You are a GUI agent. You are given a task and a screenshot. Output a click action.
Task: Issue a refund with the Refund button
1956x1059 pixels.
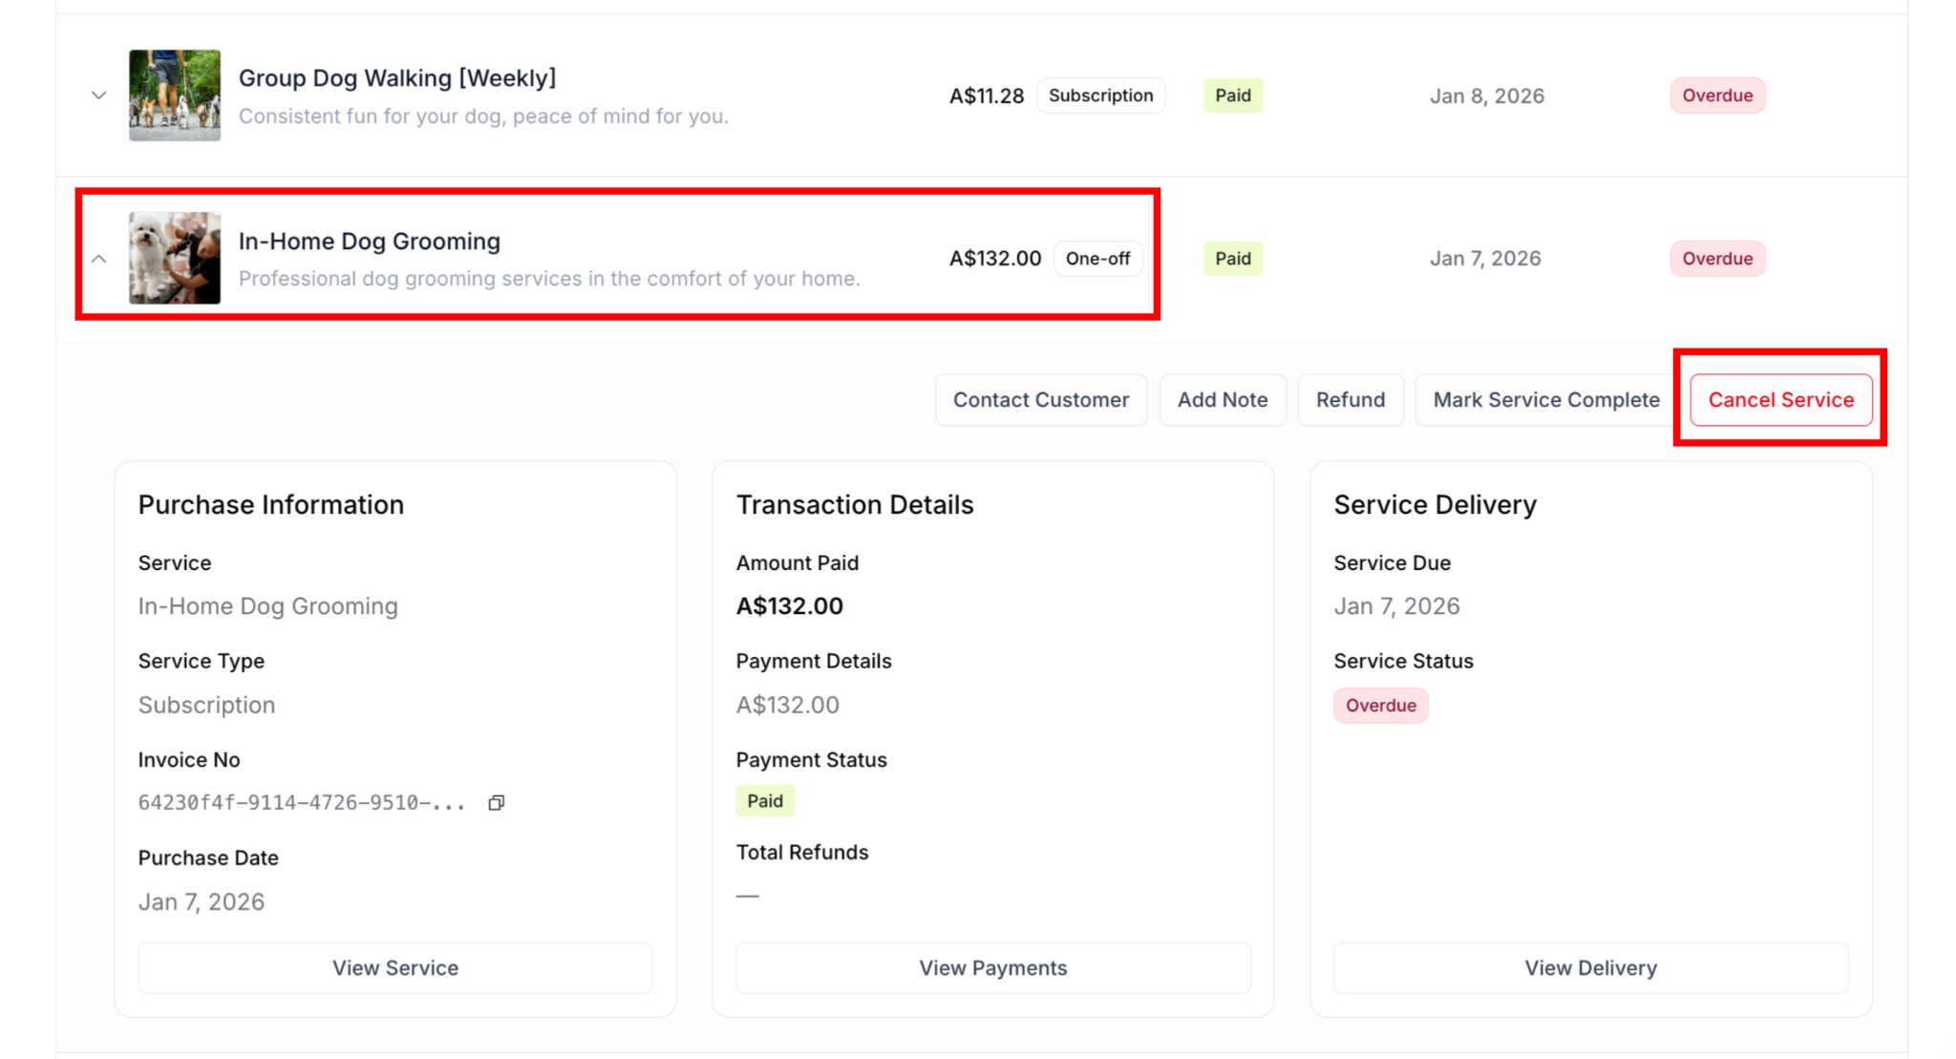tap(1350, 400)
